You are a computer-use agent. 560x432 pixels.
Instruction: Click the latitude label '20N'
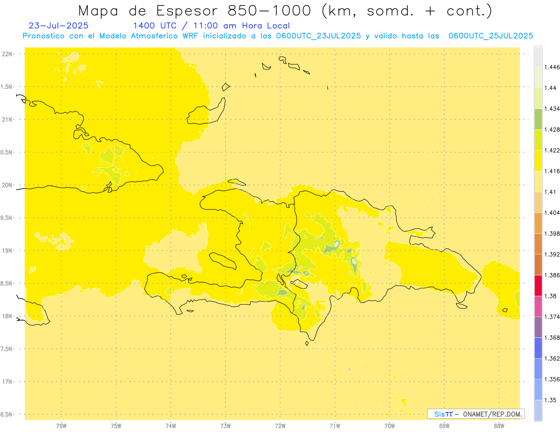pos(7,185)
